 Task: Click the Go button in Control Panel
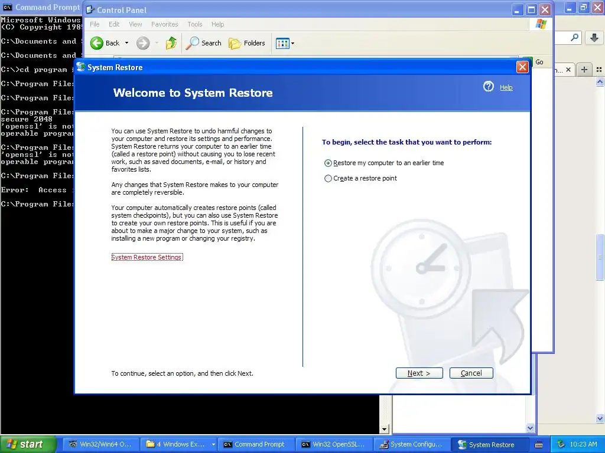(539, 62)
